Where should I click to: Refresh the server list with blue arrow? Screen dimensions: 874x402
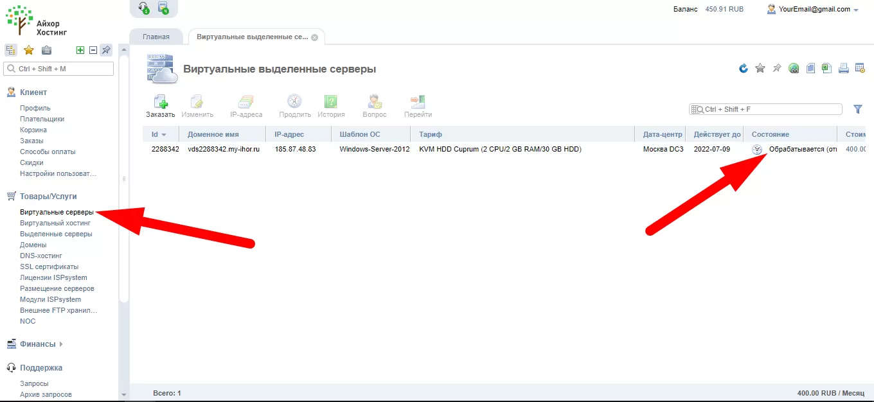click(x=744, y=68)
